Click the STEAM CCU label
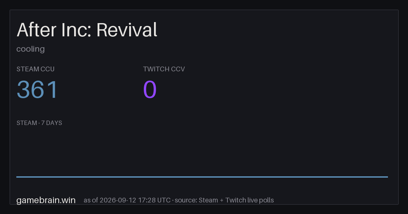The height and width of the screenshot is (214, 408). [35, 69]
